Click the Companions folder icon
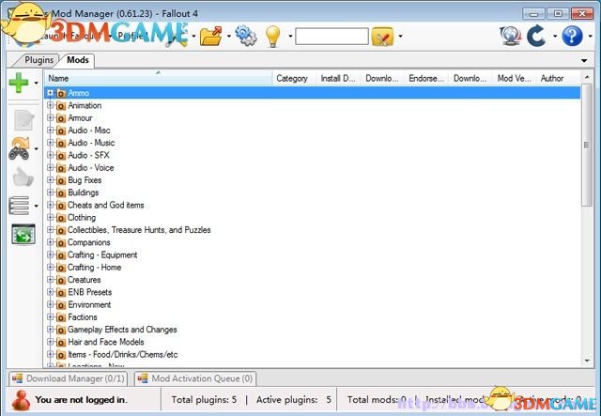The width and height of the screenshot is (601, 416). (x=61, y=242)
